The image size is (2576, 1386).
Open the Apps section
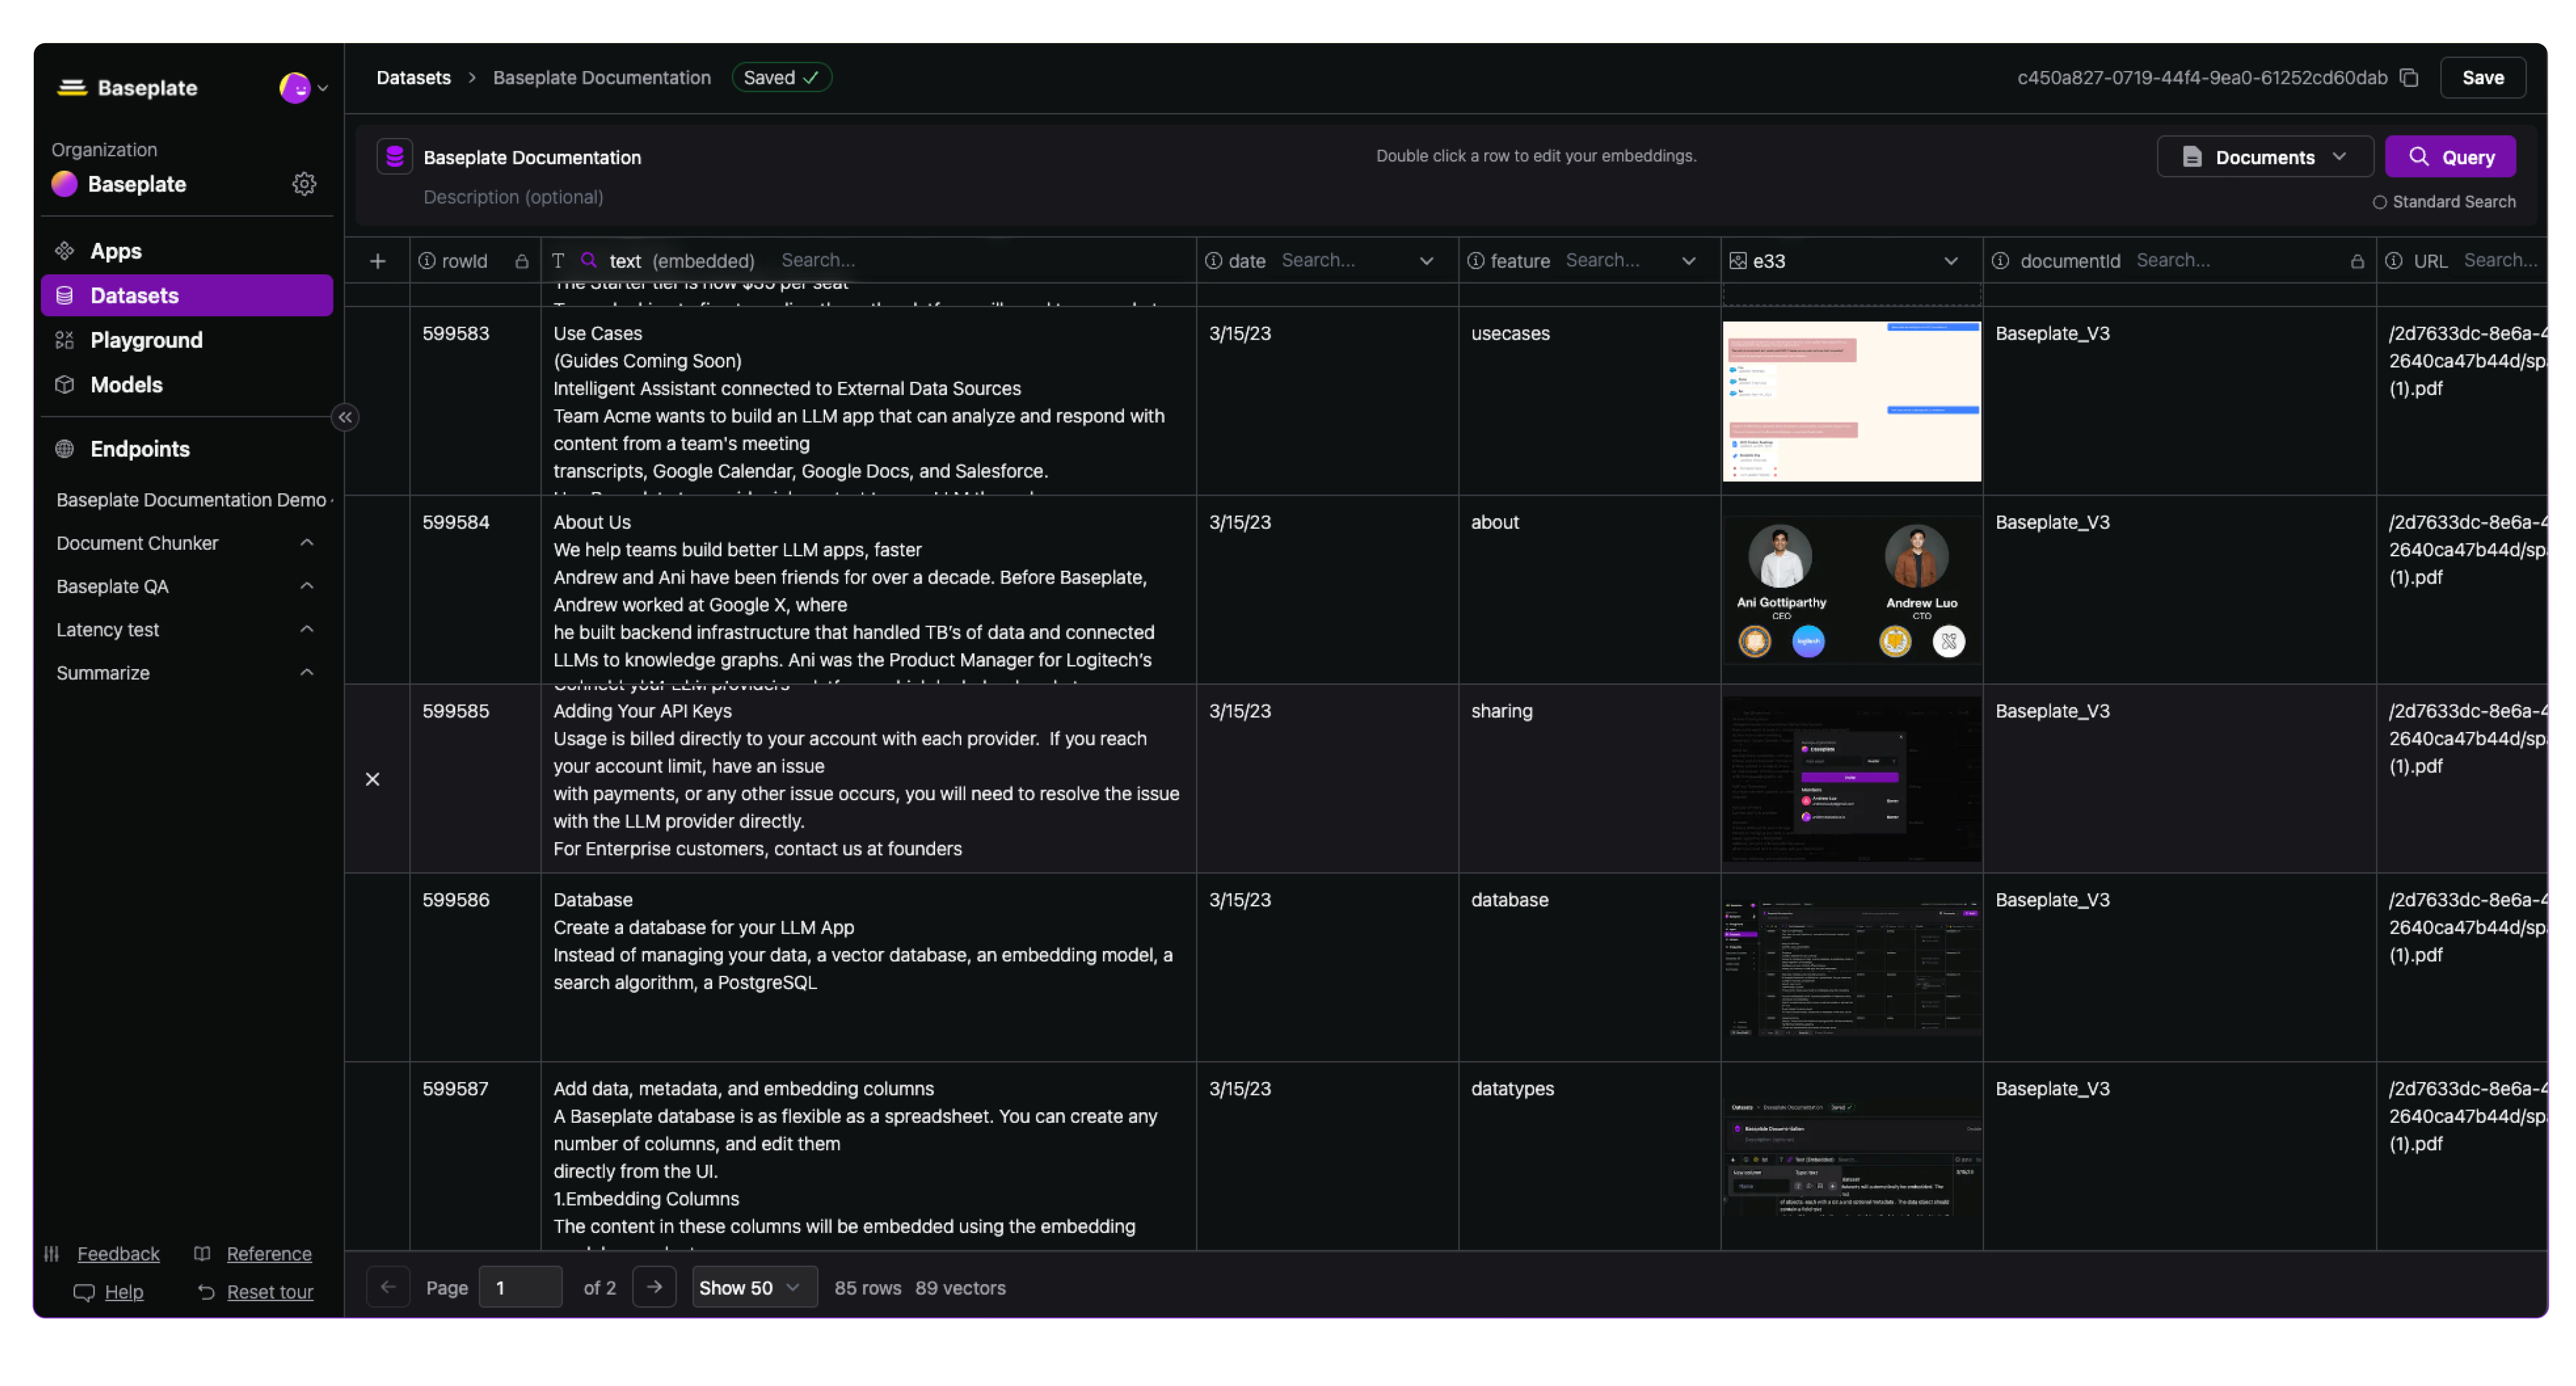coord(187,251)
